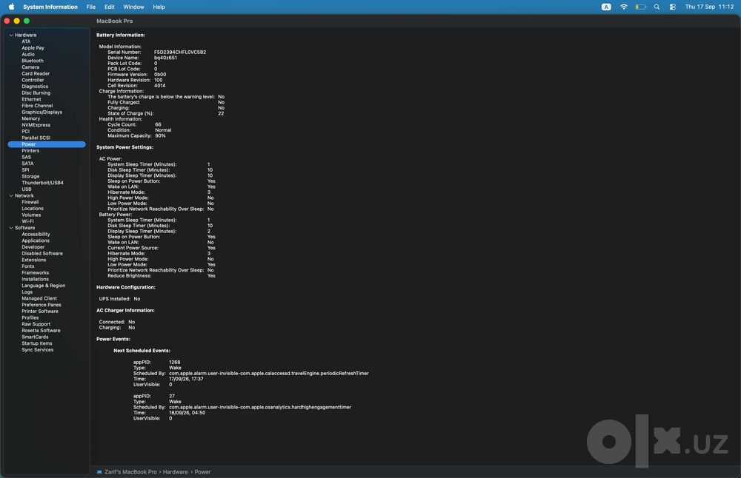Image resolution: width=741 pixels, height=478 pixels.
Task: Click the date and time display
Action: [x=709, y=7]
